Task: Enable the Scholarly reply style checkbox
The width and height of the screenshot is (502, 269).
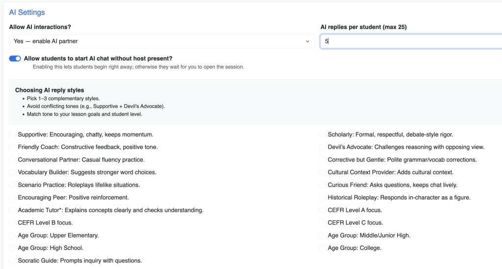Action: (x=322, y=134)
